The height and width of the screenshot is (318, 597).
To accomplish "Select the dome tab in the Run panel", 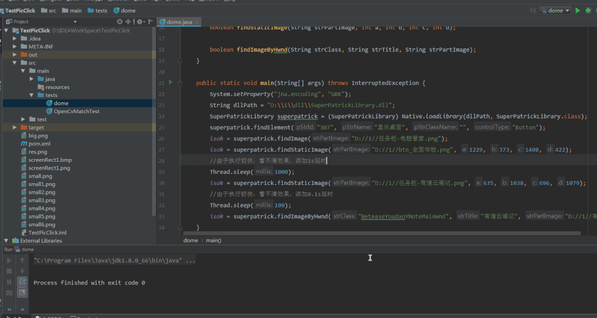I will click(x=24, y=250).
